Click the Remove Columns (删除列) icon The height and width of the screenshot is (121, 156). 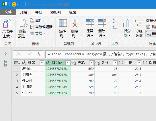tap(75, 23)
